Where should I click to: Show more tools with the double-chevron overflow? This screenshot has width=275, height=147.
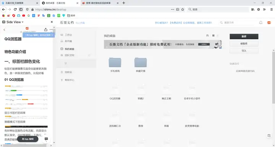tap(264, 10)
